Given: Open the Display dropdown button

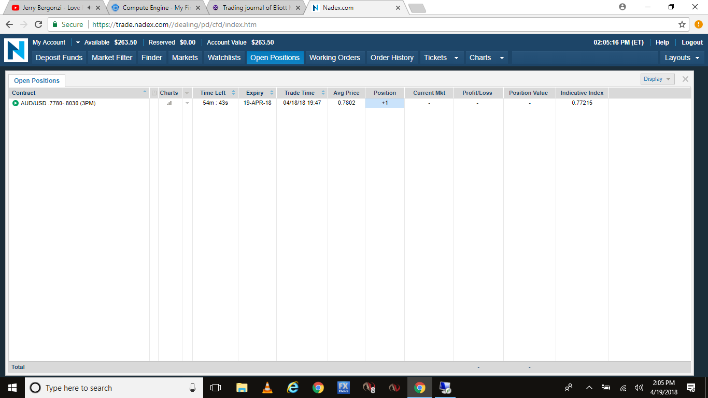Looking at the screenshot, I should (657, 79).
